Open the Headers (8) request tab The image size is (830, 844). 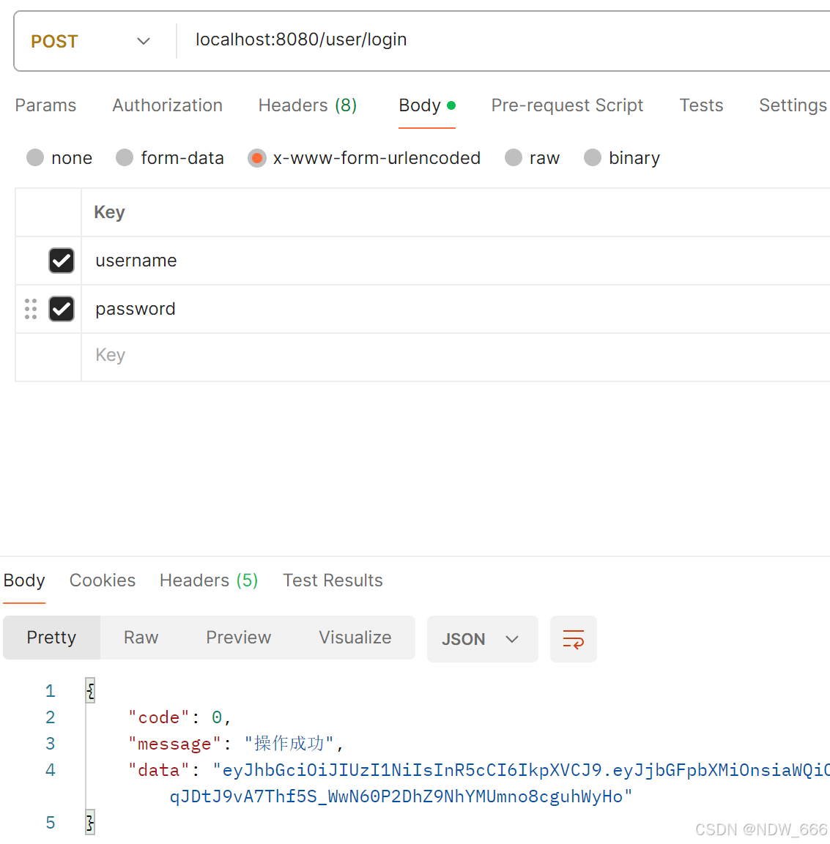tap(307, 105)
